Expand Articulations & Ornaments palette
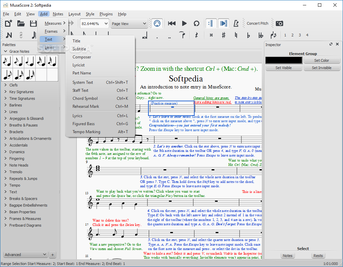Image resolution: width=343 pixels, height=267 pixels. coord(6,139)
